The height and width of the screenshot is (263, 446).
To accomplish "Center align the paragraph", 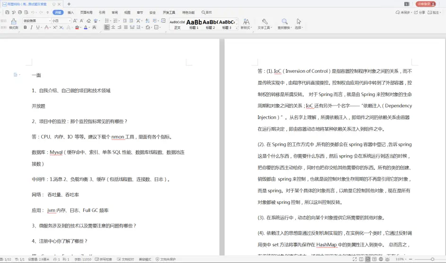I will 113,27.
